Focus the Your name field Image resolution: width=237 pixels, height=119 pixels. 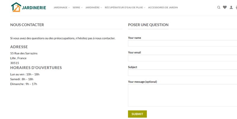pos(182,43)
